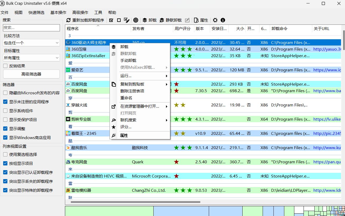Click copy icon beside 复制到剪贴板
The height and width of the screenshot is (216, 345).
114,84
